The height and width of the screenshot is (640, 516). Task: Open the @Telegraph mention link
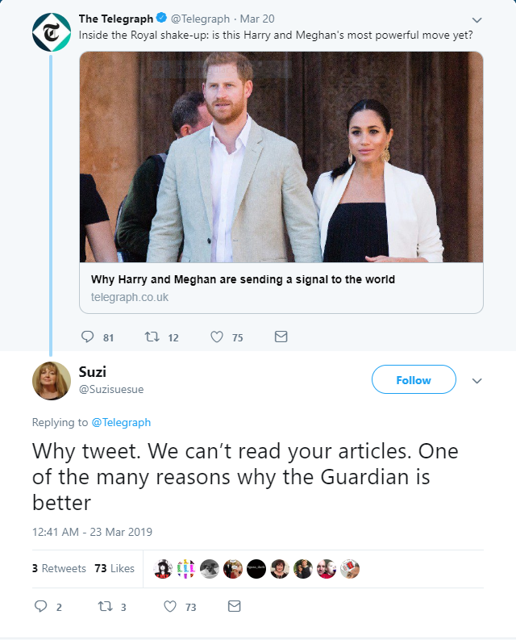coord(121,422)
